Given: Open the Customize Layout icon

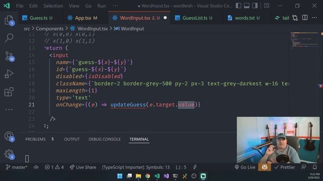Looking at the screenshot, I should point(267,6).
